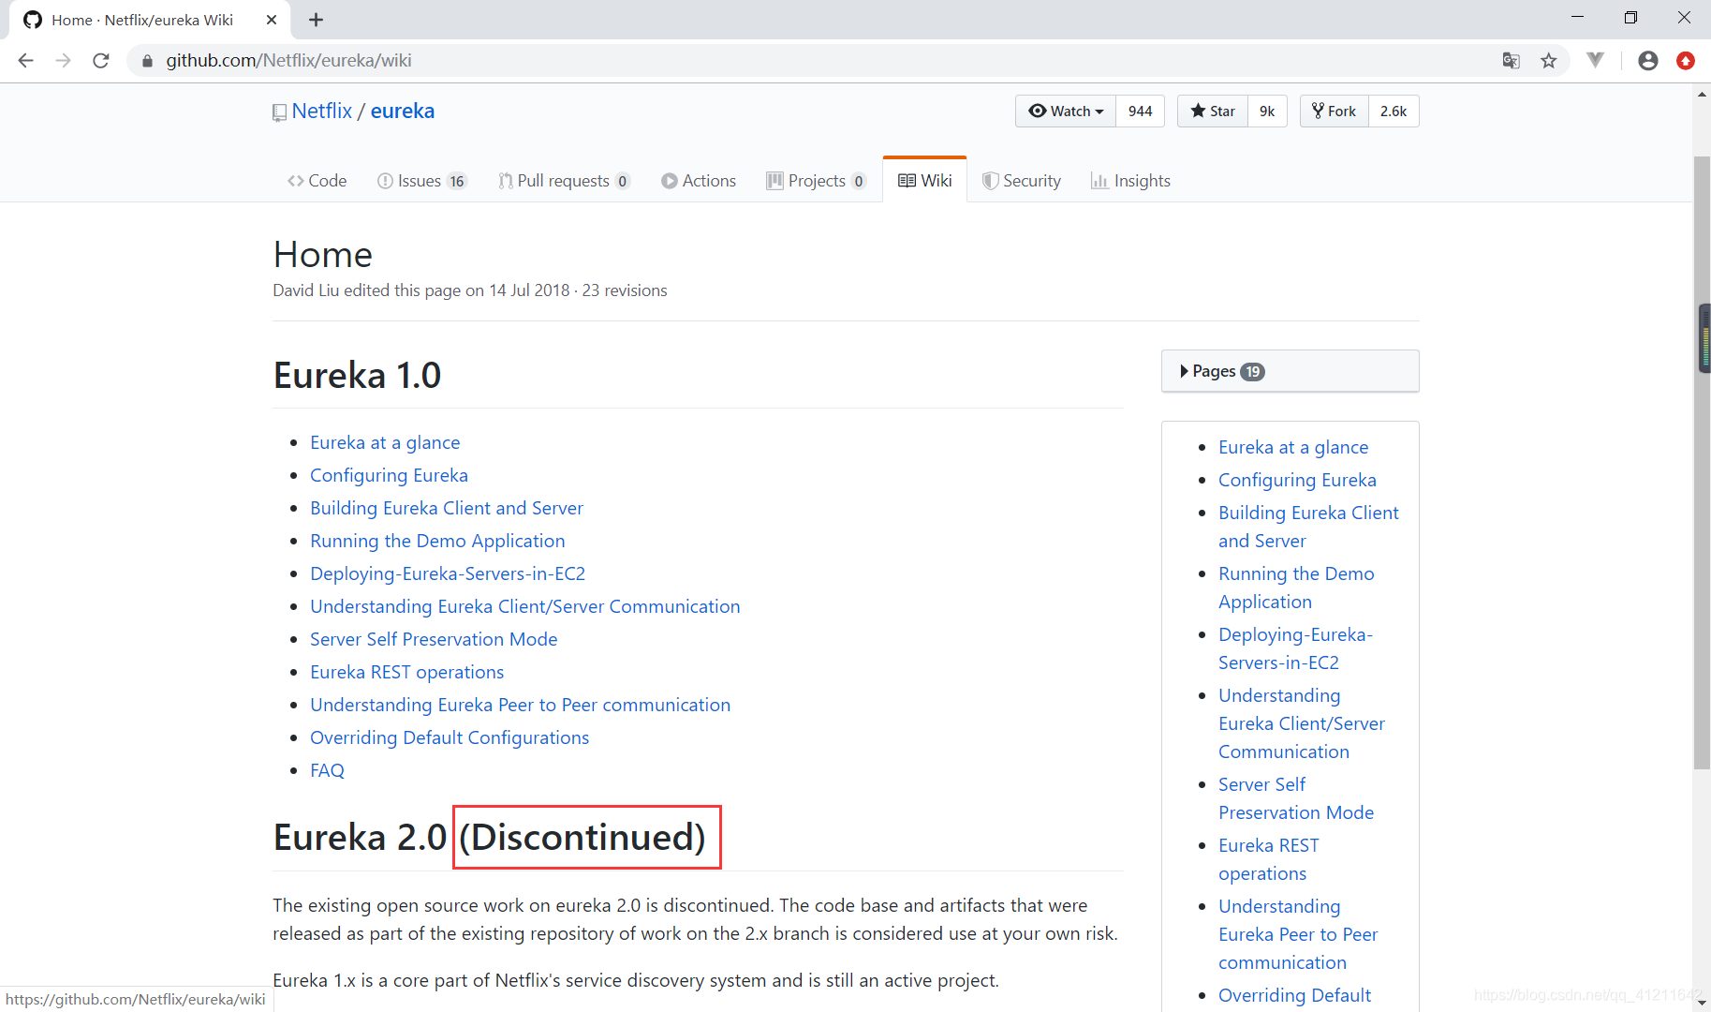
Task: Open sidebar Deploying-Eureka-Servers-in-EC2 link
Action: tap(1295, 648)
